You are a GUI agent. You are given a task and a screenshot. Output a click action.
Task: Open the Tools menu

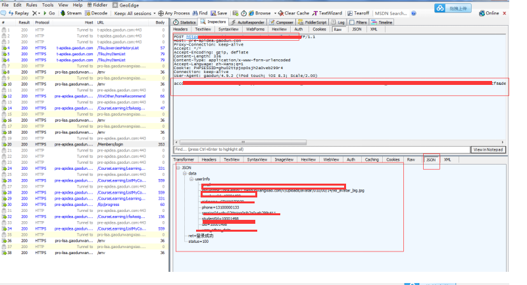click(48, 5)
